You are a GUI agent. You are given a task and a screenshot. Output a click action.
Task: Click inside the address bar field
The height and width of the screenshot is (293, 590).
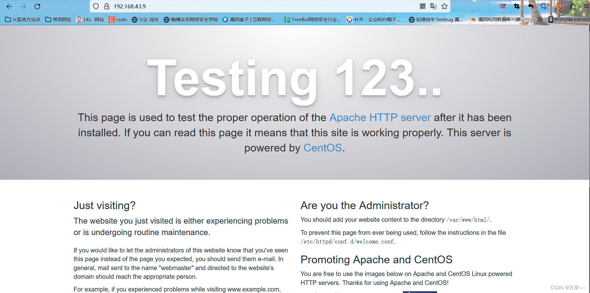[x=217, y=6]
